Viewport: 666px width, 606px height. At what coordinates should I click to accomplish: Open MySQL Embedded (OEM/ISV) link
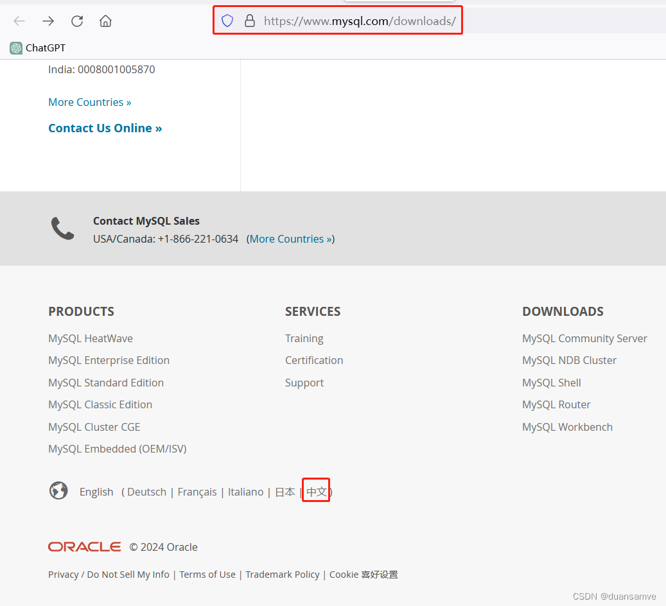(118, 449)
